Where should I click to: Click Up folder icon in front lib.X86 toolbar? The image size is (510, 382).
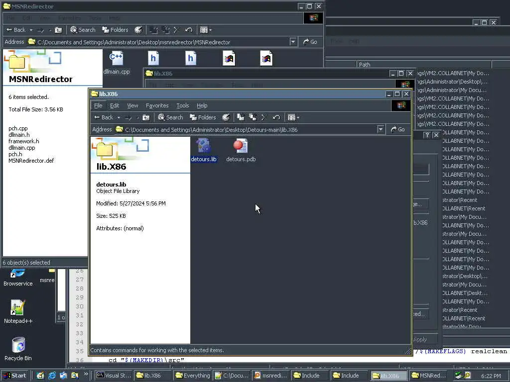point(146,117)
